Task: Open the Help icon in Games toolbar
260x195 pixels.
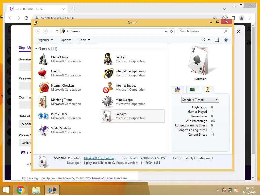Action: (x=226, y=40)
